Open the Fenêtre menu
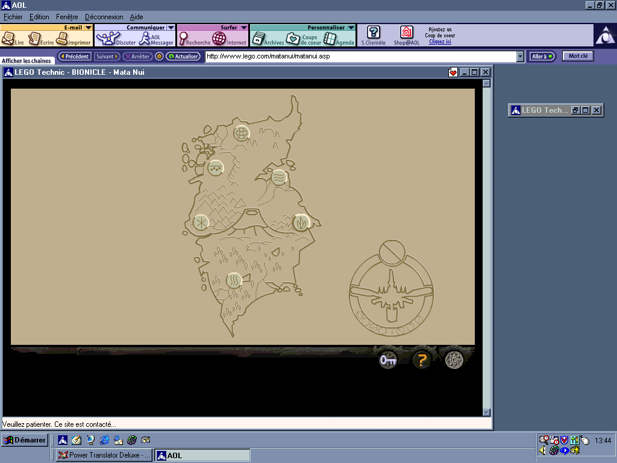Image resolution: width=617 pixels, height=463 pixels. pyautogui.click(x=67, y=17)
